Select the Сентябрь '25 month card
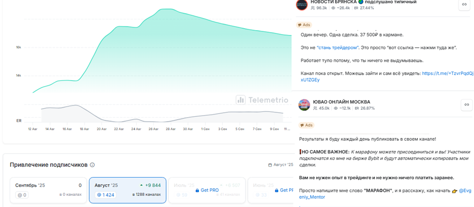The image size is (474, 207). tap(48, 190)
